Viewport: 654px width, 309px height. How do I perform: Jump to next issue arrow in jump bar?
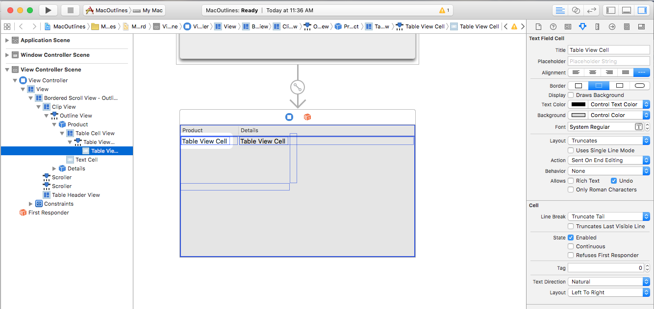point(522,26)
